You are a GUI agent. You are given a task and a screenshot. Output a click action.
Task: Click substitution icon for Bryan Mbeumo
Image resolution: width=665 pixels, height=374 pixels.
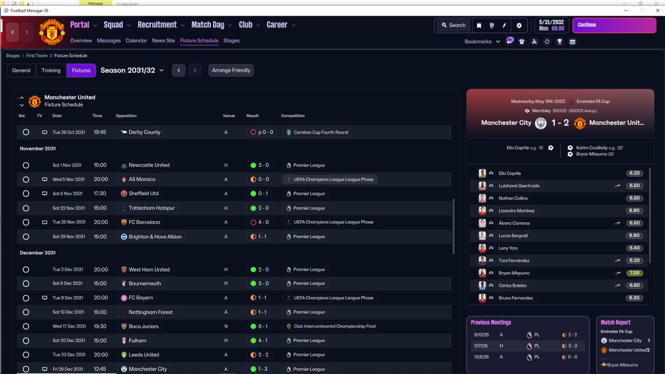point(618,273)
